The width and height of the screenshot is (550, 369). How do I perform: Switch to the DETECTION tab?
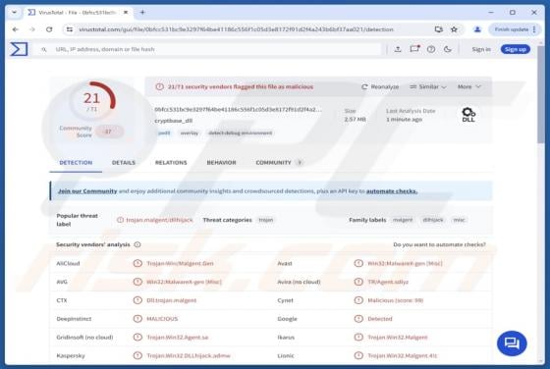coord(76,163)
